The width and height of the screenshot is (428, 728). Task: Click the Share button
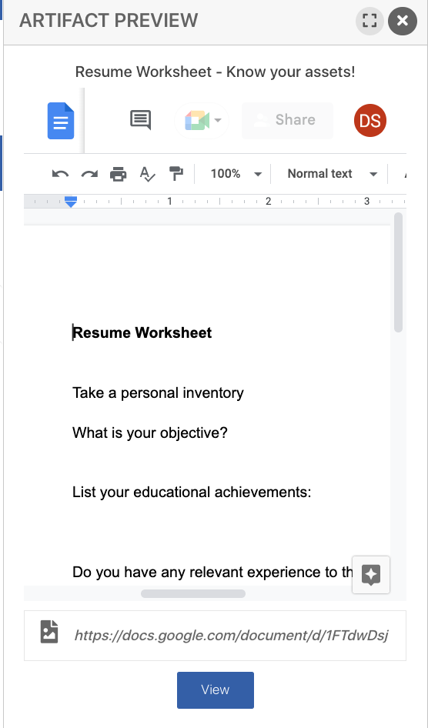287,120
